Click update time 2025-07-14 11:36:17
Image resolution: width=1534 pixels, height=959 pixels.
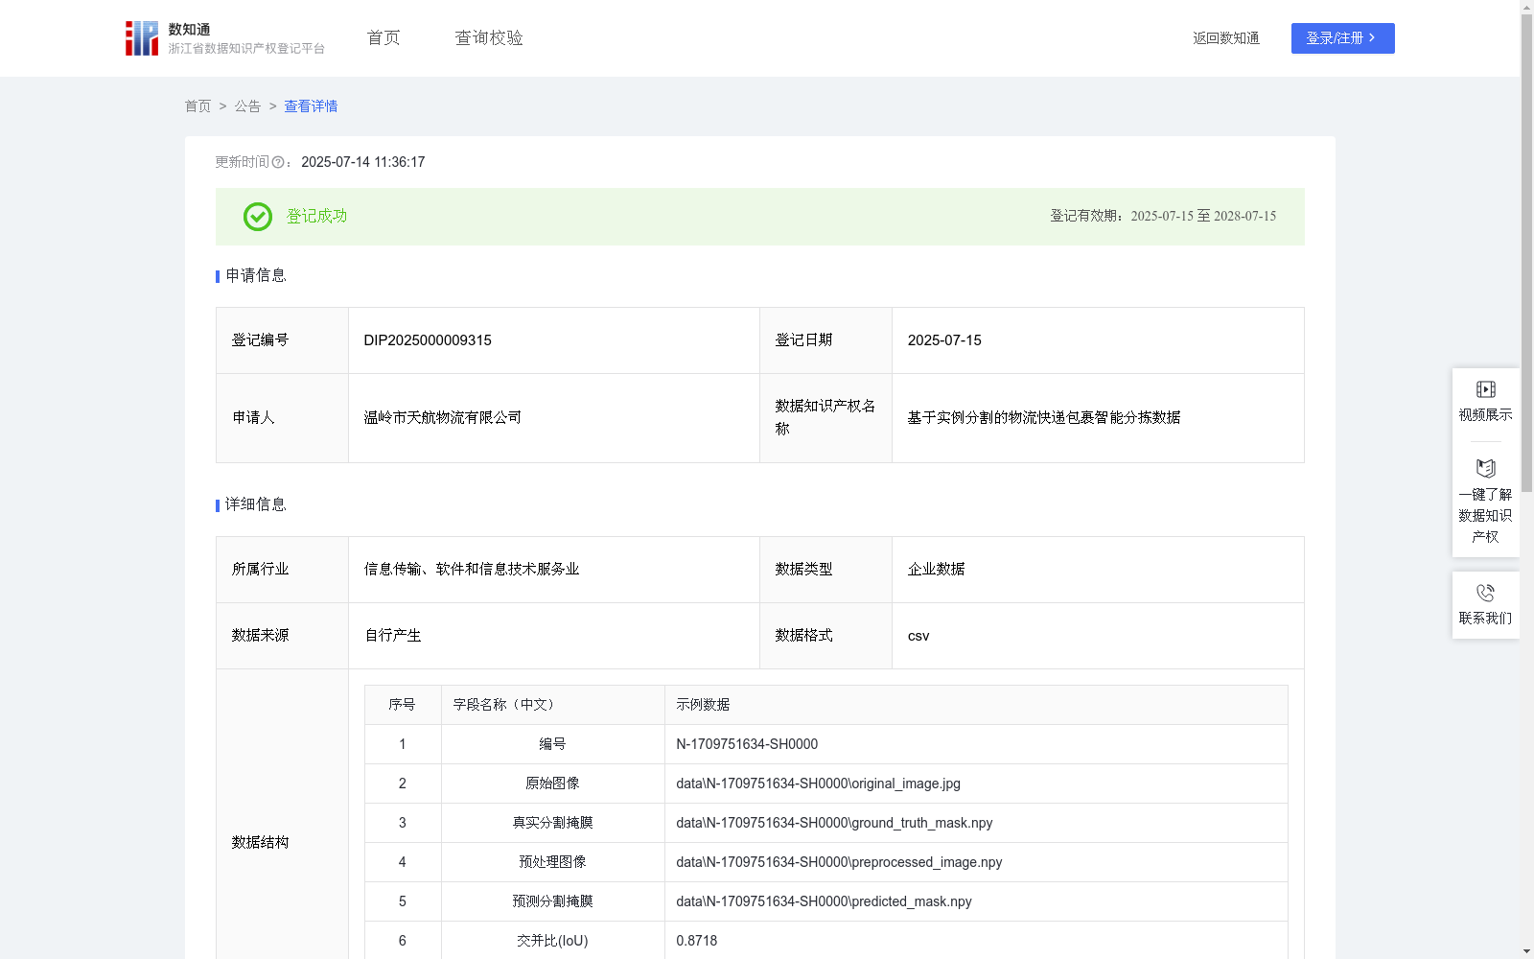pos(363,163)
